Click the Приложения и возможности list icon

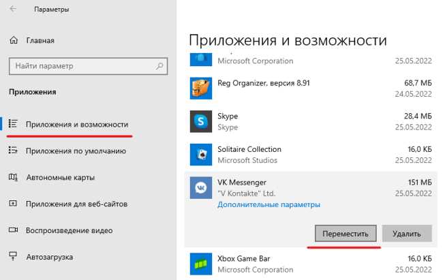tap(13, 124)
